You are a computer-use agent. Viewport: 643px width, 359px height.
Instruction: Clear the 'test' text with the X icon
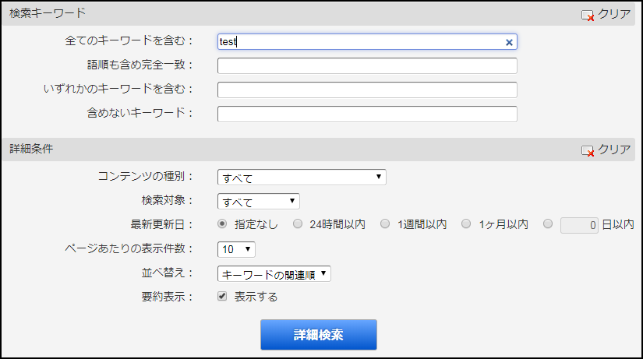(x=509, y=43)
